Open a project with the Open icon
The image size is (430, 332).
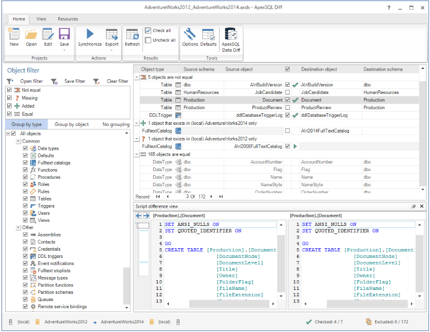tap(31, 35)
